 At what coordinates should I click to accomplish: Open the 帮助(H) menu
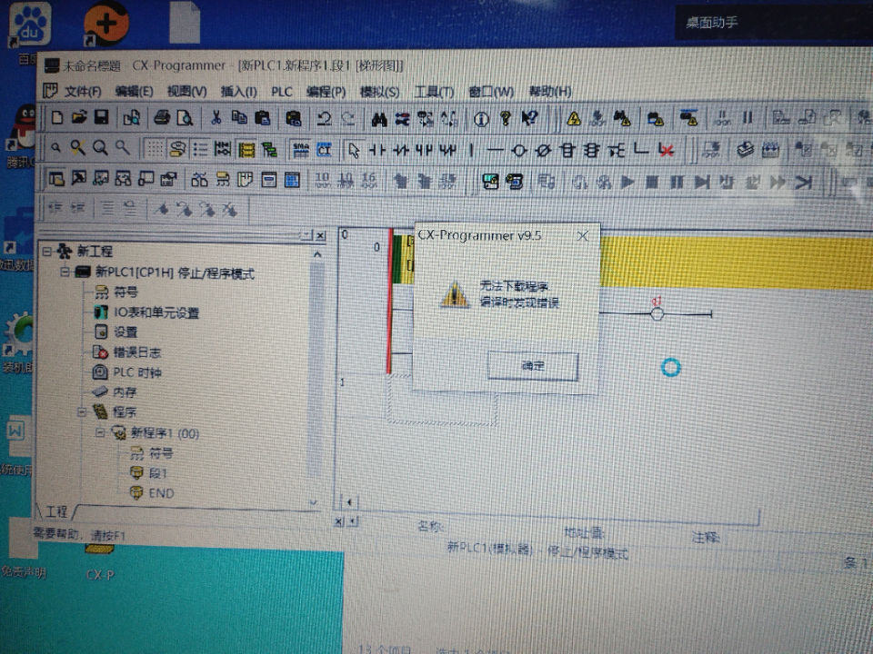549,91
